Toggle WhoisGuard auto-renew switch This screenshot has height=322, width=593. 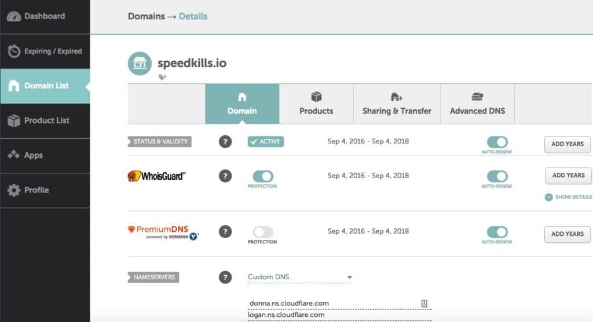(x=497, y=176)
